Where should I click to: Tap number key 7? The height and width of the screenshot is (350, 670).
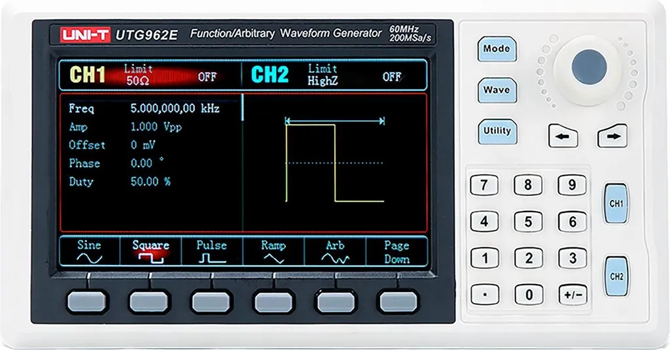[484, 185]
